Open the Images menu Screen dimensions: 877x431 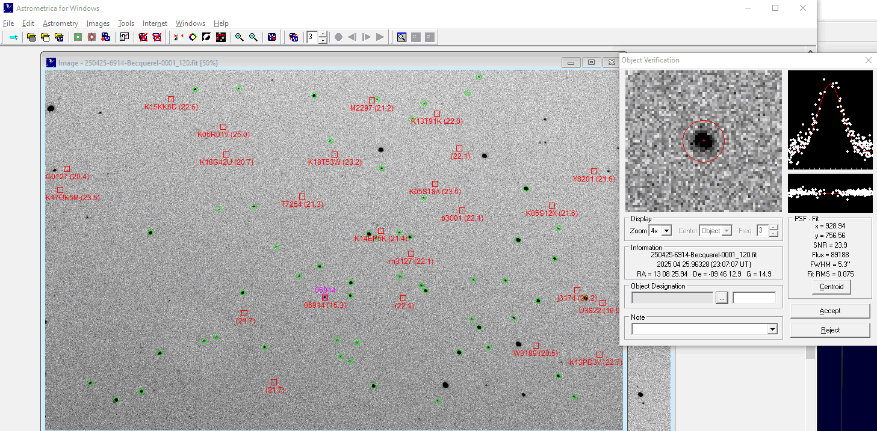(x=98, y=23)
